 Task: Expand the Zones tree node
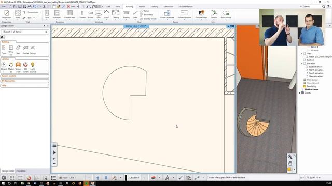tap(300, 93)
